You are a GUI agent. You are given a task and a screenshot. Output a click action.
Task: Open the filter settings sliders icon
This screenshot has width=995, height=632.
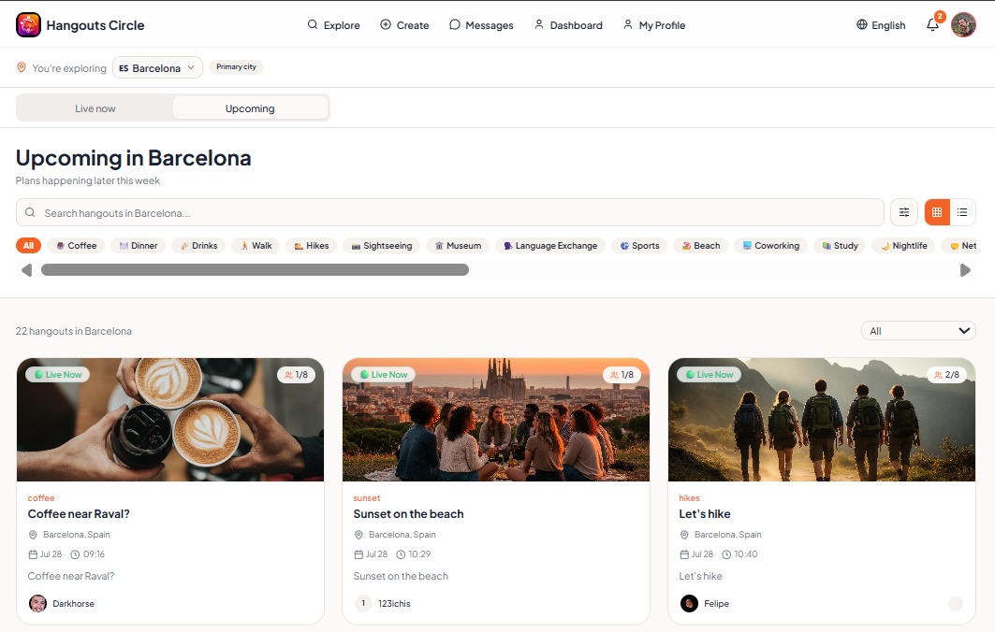coord(903,212)
